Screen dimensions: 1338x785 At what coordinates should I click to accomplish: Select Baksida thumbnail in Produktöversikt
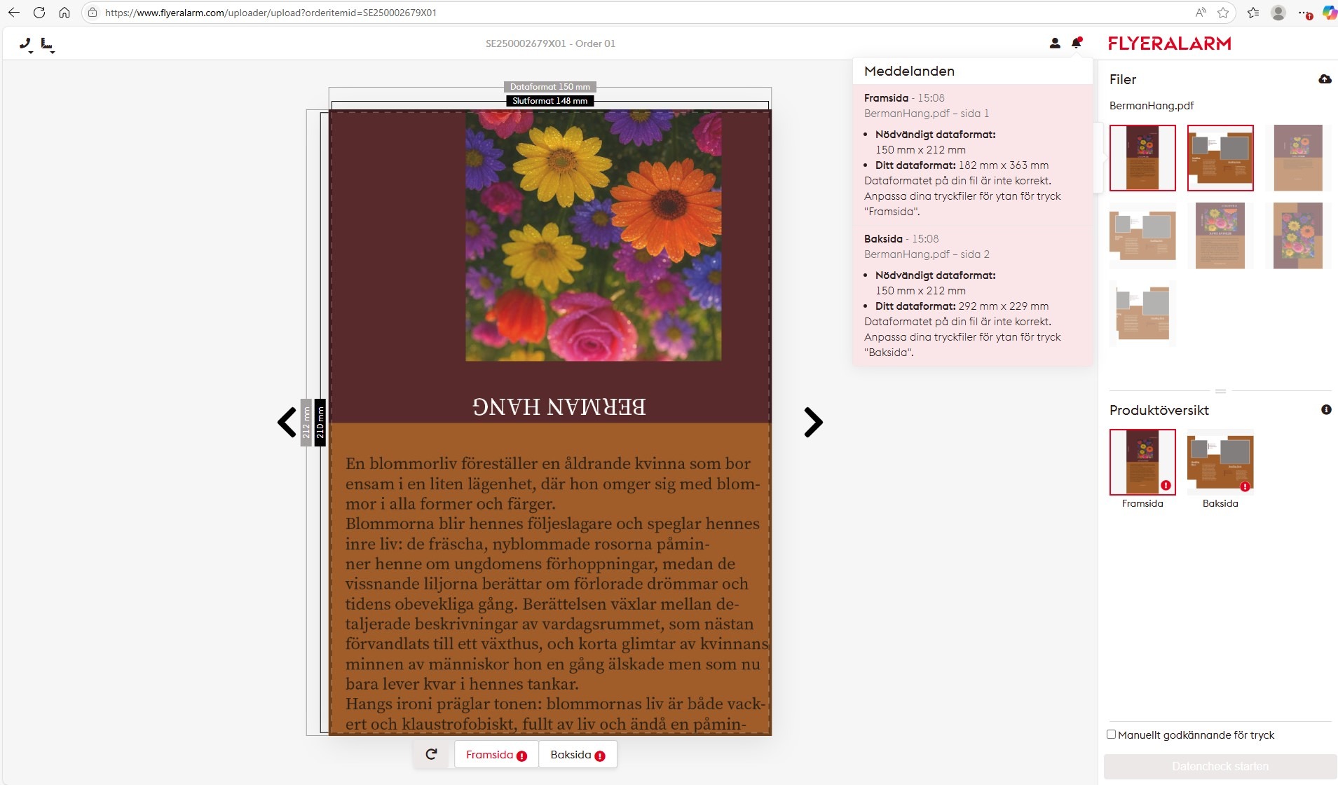pos(1220,463)
